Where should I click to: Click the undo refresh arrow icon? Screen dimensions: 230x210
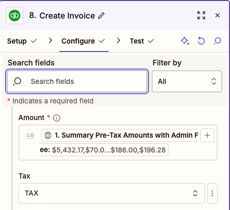tap(201, 41)
